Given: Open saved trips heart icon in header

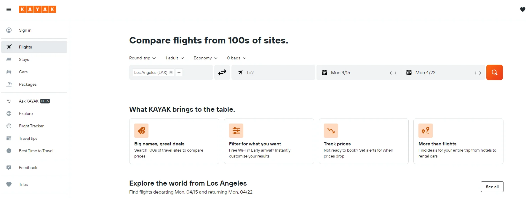Looking at the screenshot, I should (522, 9).
